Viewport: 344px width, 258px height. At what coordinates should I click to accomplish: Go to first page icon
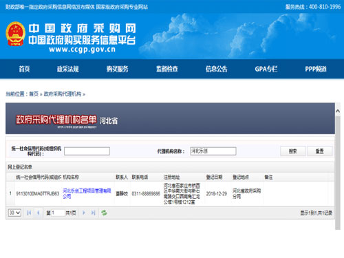click(29, 213)
